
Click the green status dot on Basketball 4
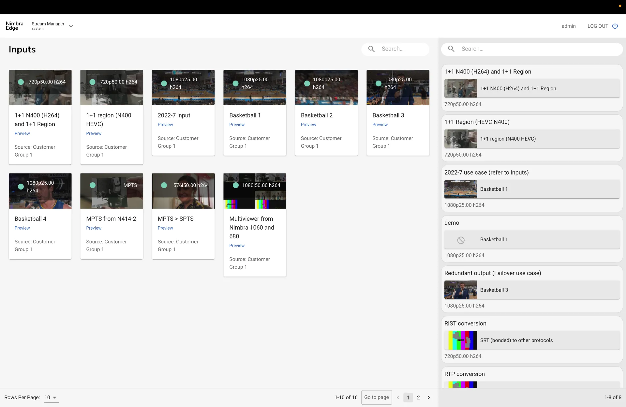(21, 187)
